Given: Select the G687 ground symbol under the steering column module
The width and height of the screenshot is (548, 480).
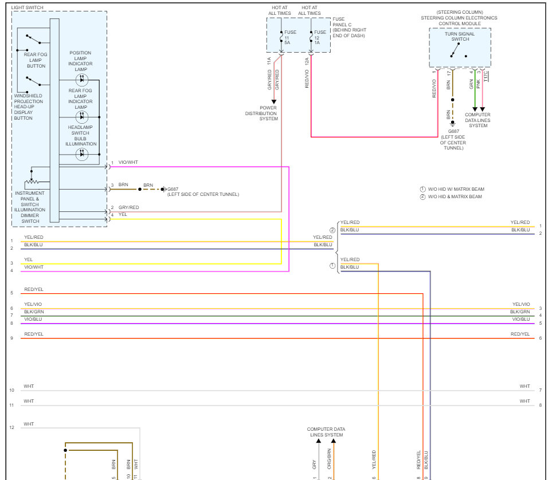Looking at the screenshot, I should point(453,124).
